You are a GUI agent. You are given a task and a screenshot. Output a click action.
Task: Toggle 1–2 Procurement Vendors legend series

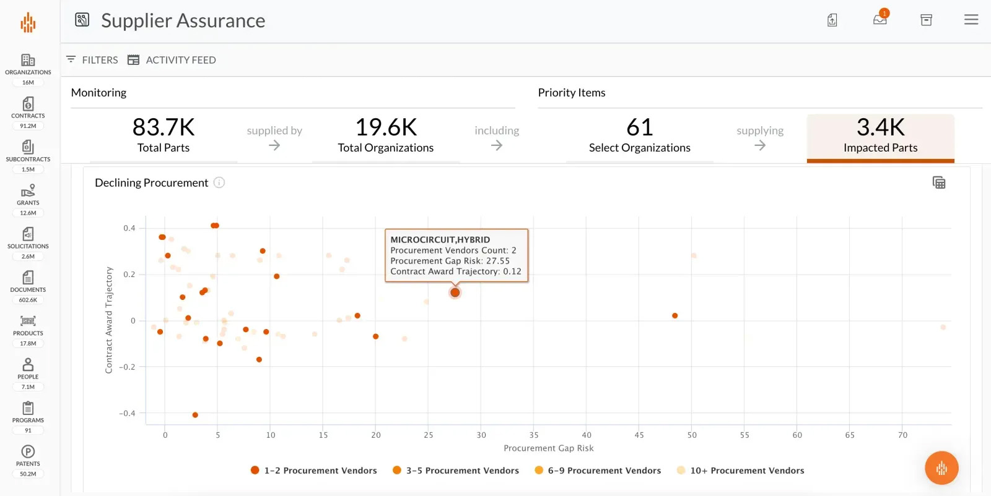tap(314, 471)
